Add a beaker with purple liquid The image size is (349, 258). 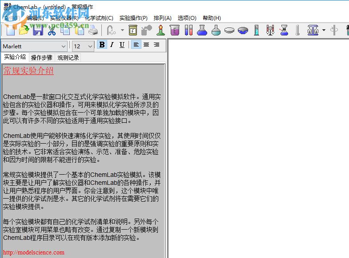[x=174, y=31]
